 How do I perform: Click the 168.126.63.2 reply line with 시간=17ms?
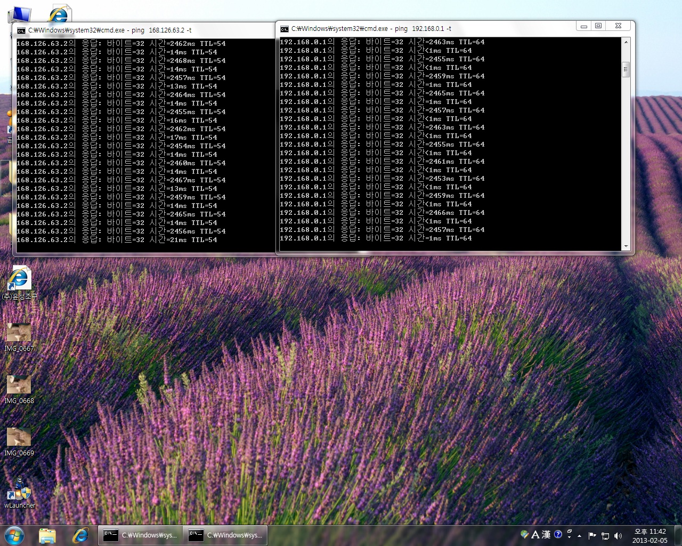point(117,138)
